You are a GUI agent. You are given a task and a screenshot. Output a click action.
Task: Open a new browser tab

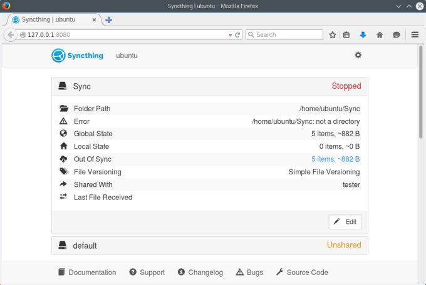108,19
